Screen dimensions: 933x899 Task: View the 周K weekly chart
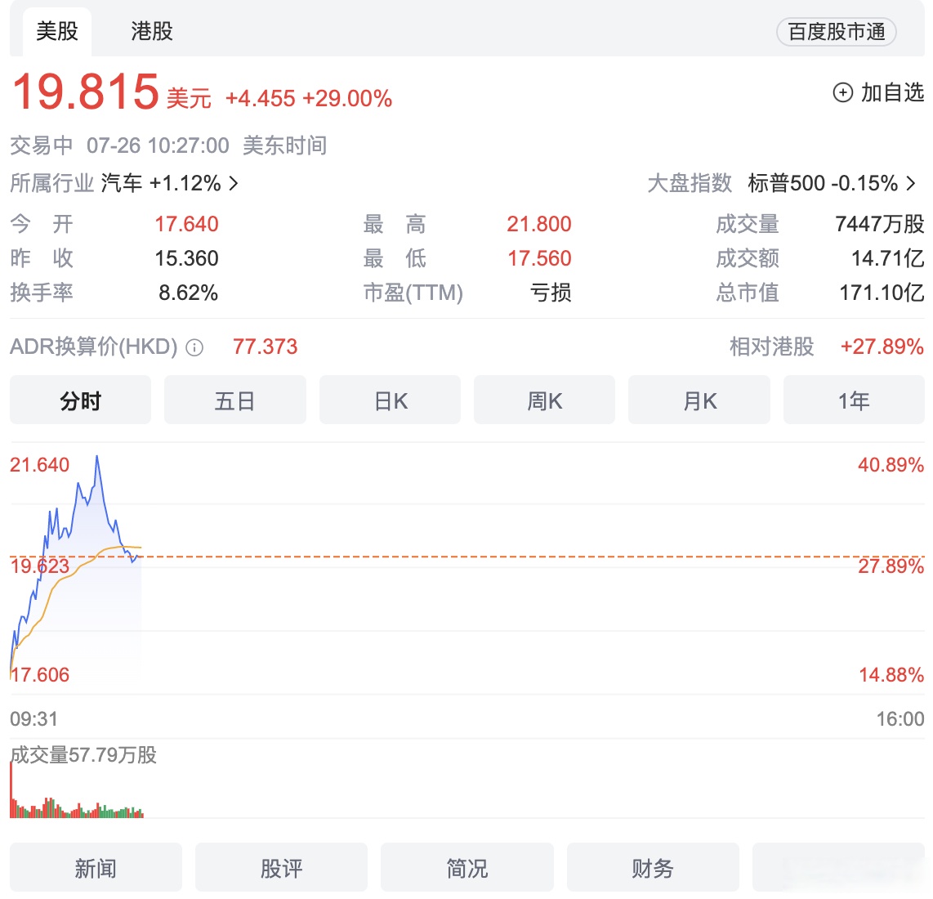pyautogui.click(x=544, y=400)
